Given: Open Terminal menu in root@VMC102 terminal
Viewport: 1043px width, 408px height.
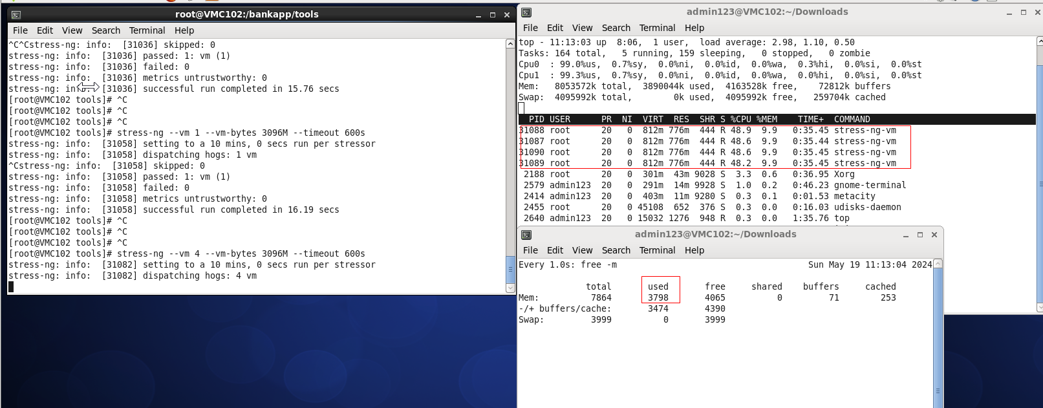Looking at the screenshot, I should (x=147, y=30).
